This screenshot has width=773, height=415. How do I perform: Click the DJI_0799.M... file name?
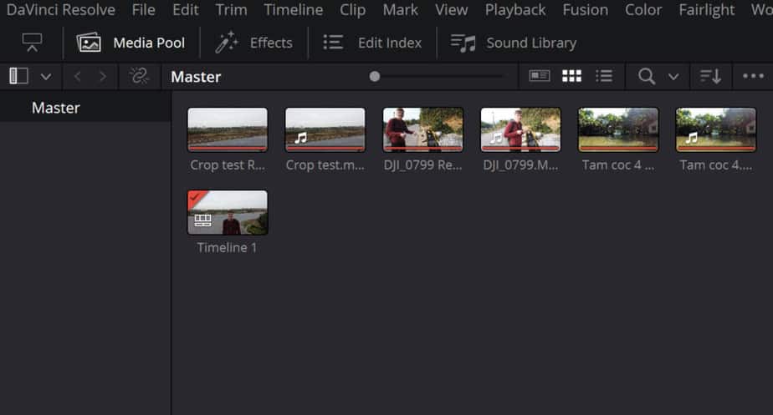pos(520,165)
